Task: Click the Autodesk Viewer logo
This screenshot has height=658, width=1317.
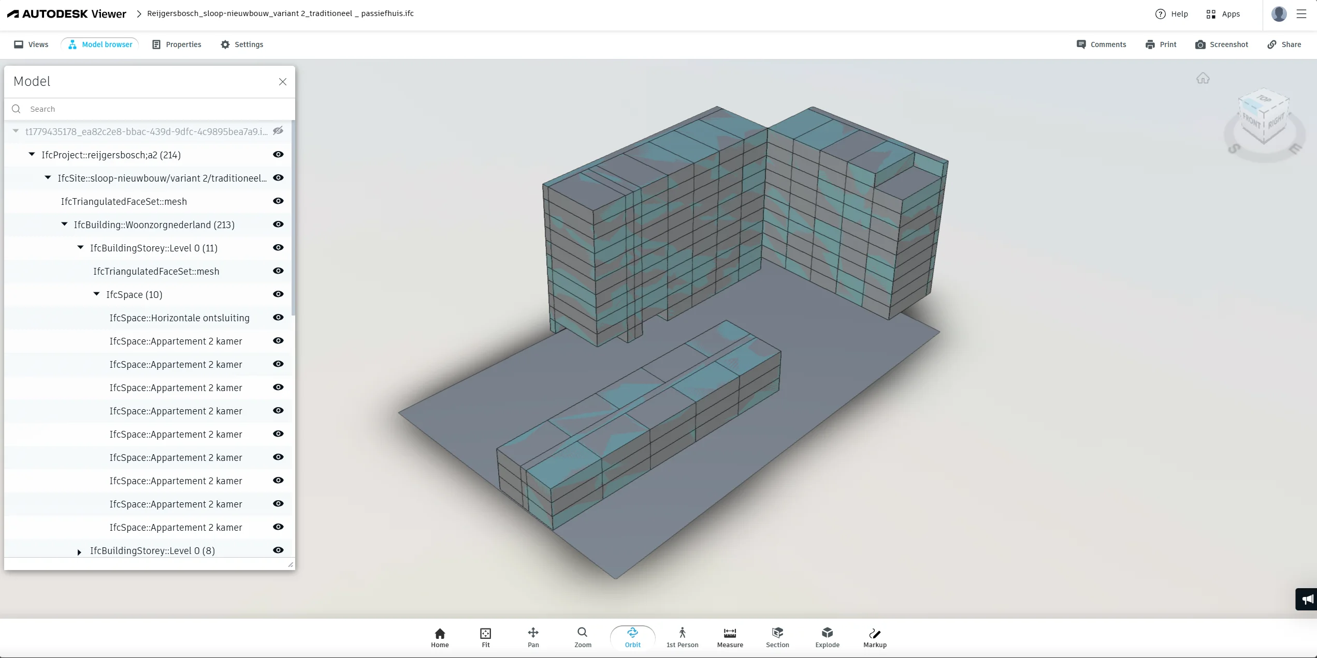Action: pyautogui.click(x=66, y=14)
